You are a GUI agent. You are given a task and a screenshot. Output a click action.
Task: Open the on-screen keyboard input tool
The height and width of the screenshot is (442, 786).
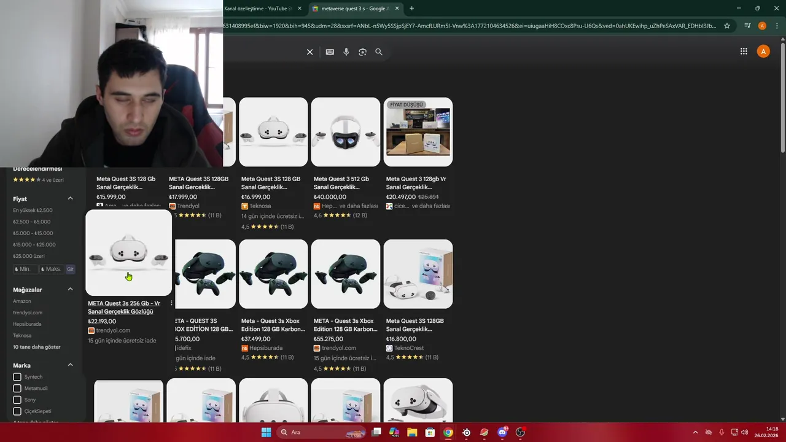point(330,52)
